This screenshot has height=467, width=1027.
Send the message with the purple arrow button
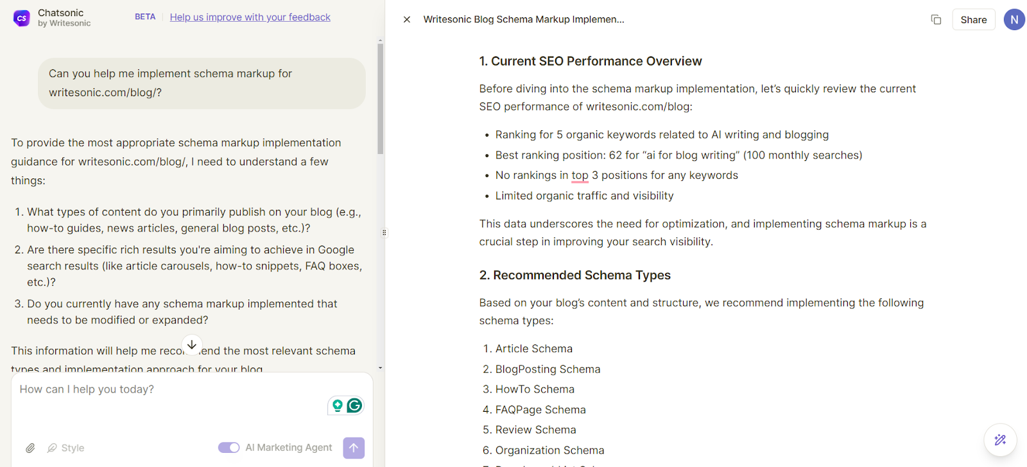(x=354, y=448)
